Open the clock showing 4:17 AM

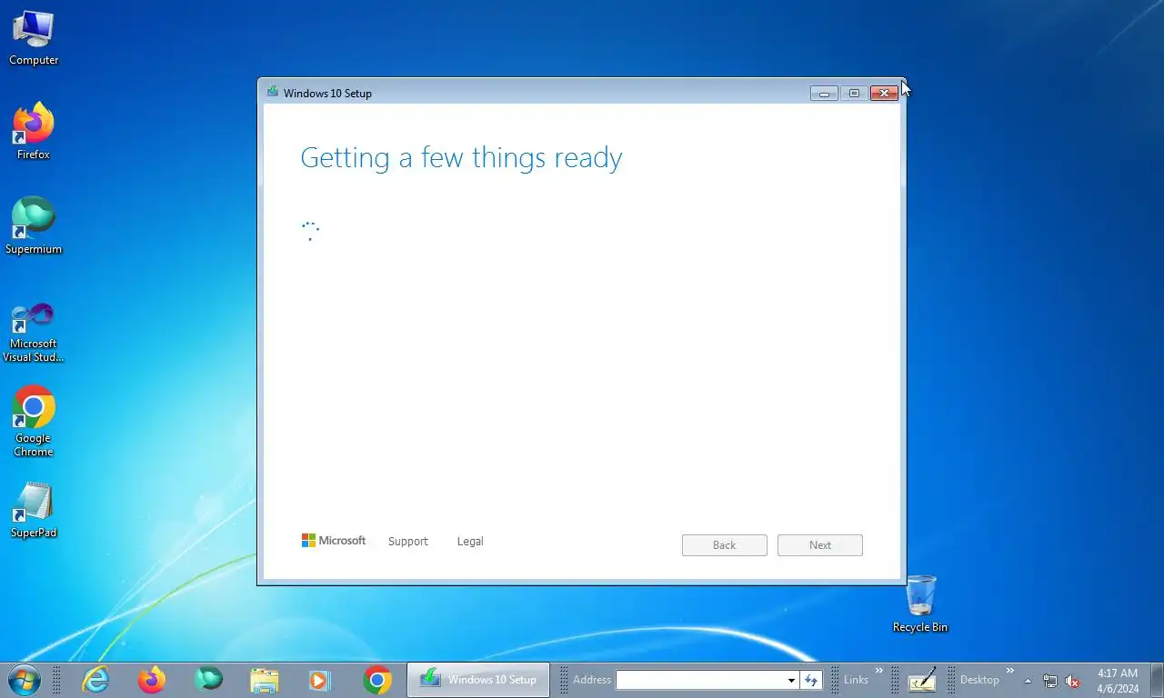[x=1118, y=681]
